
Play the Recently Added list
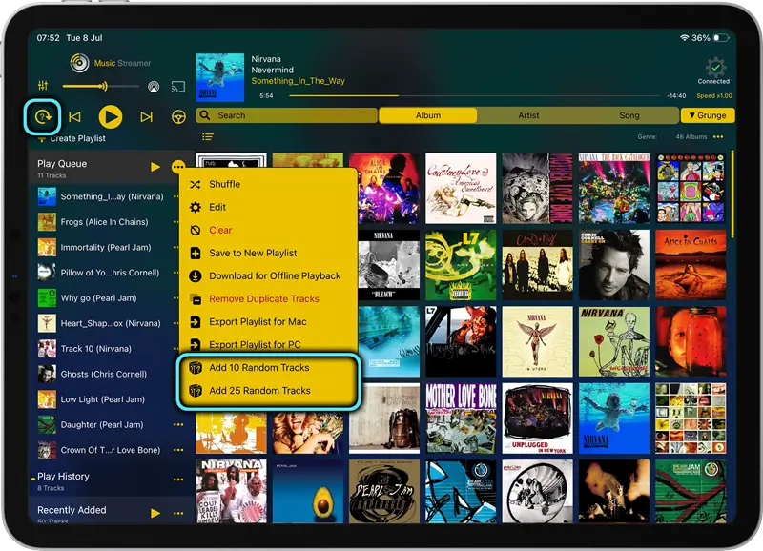coord(155,513)
